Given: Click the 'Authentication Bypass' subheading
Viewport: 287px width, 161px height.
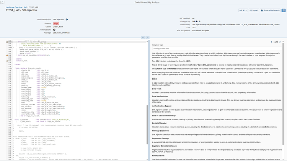Looking at the screenshot, I should [x=161, y=106].
